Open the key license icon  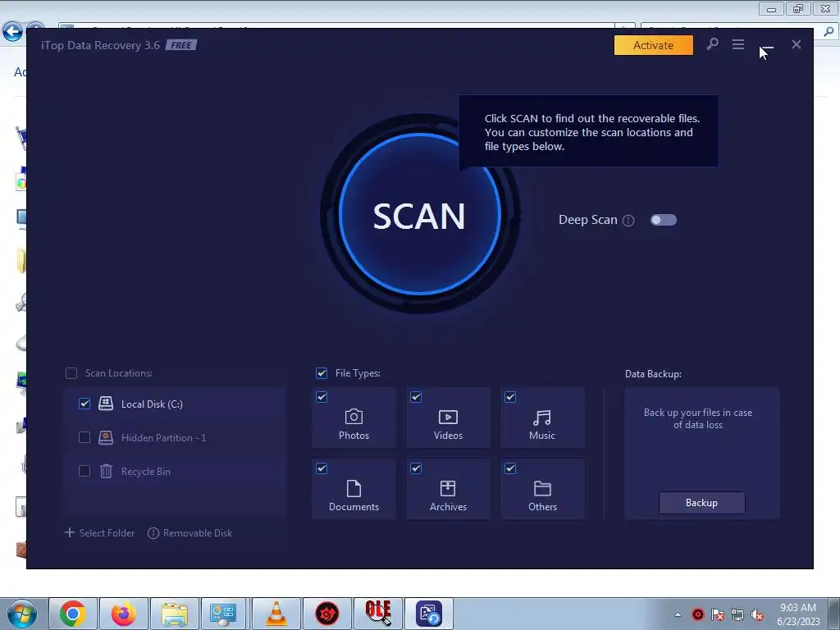click(x=712, y=44)
